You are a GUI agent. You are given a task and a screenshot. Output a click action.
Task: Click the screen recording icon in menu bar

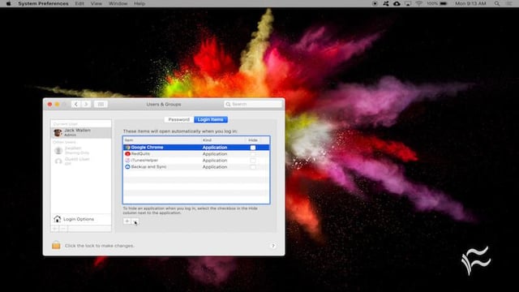point(375,3)
